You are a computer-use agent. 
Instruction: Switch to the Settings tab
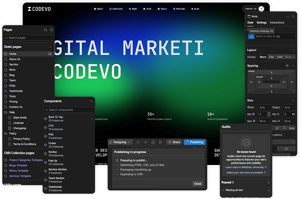click(x=261, y=23)
